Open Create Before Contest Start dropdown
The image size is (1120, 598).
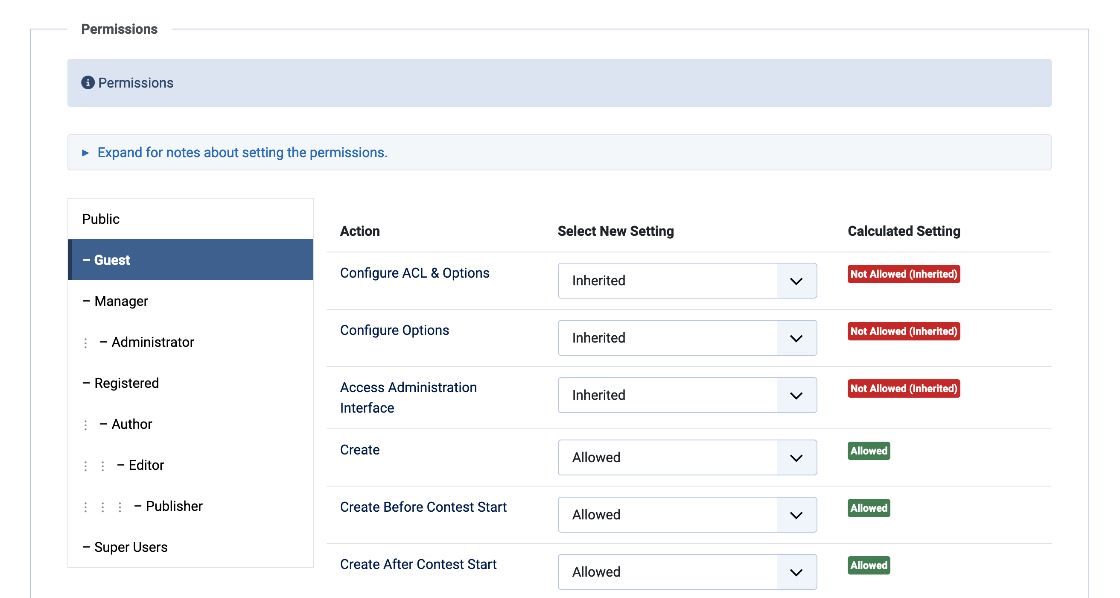pyautogui.click(x=687, y=515)
